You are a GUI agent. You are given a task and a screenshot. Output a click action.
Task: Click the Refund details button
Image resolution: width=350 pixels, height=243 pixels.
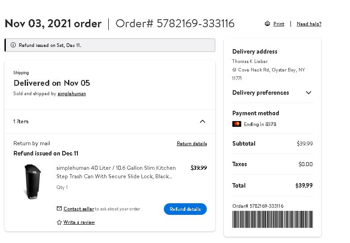click(x=185, y=209)
